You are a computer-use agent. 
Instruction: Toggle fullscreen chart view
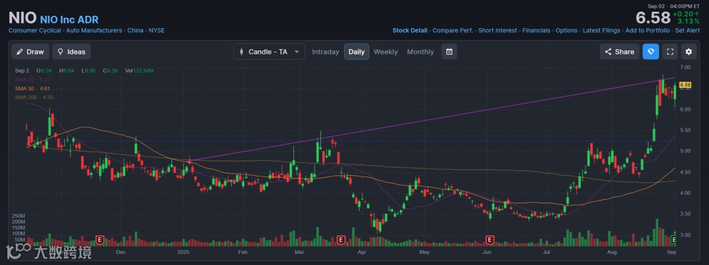pyautogui.click(x=670, y=51)
